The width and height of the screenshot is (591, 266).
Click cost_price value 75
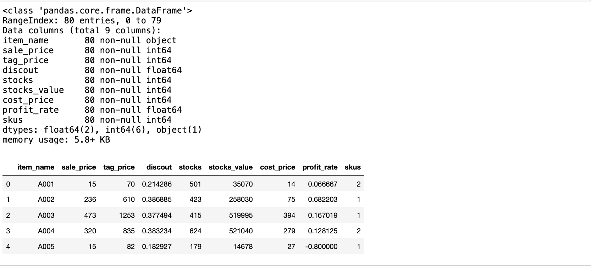pos(291,199)
